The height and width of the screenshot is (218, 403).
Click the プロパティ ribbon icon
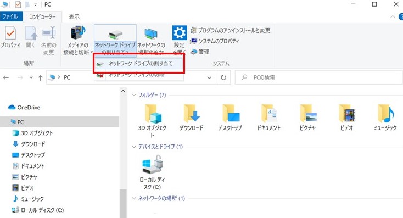(x=10, y=37)
